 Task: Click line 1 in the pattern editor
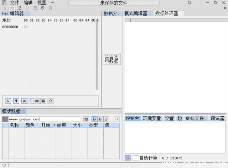[x=176, y=21]
